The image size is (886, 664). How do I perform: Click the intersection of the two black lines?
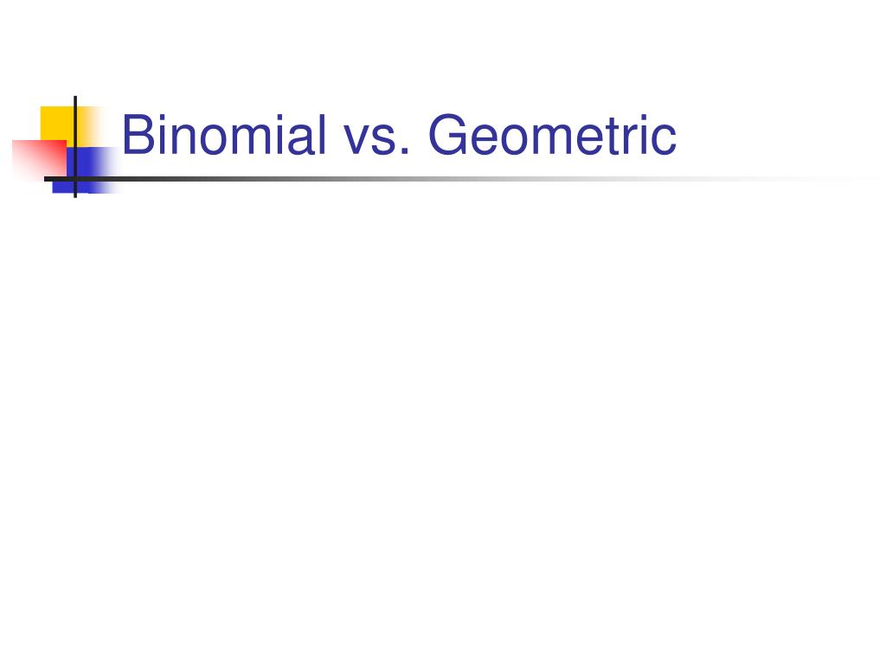(75, 179)
